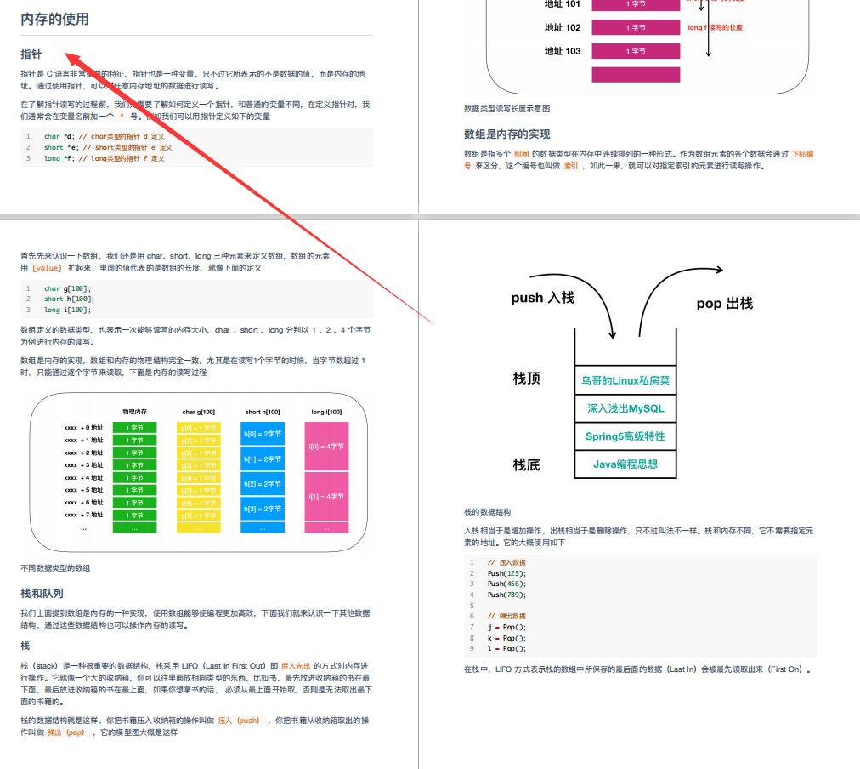
Task: Click the orange highlighted word '索引'
Action: 571,166
